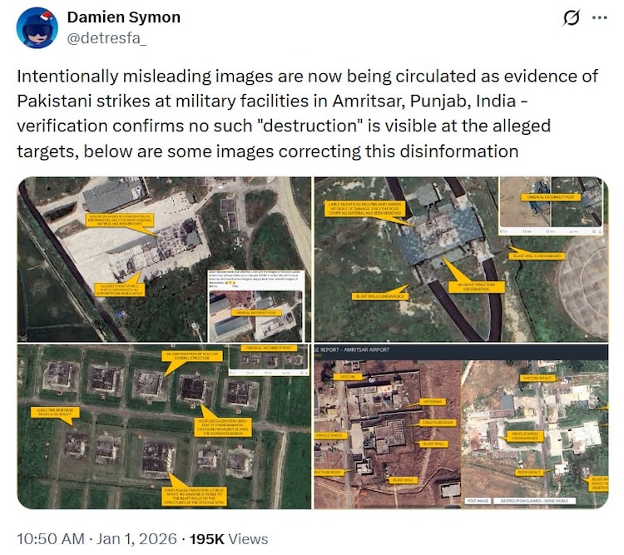624x555 pixels.
Task: Click the 'No roof structure deformation' callout
Action: tap(476, 287)
